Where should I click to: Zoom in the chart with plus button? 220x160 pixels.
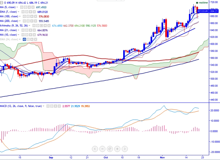(x=117, y=149)
